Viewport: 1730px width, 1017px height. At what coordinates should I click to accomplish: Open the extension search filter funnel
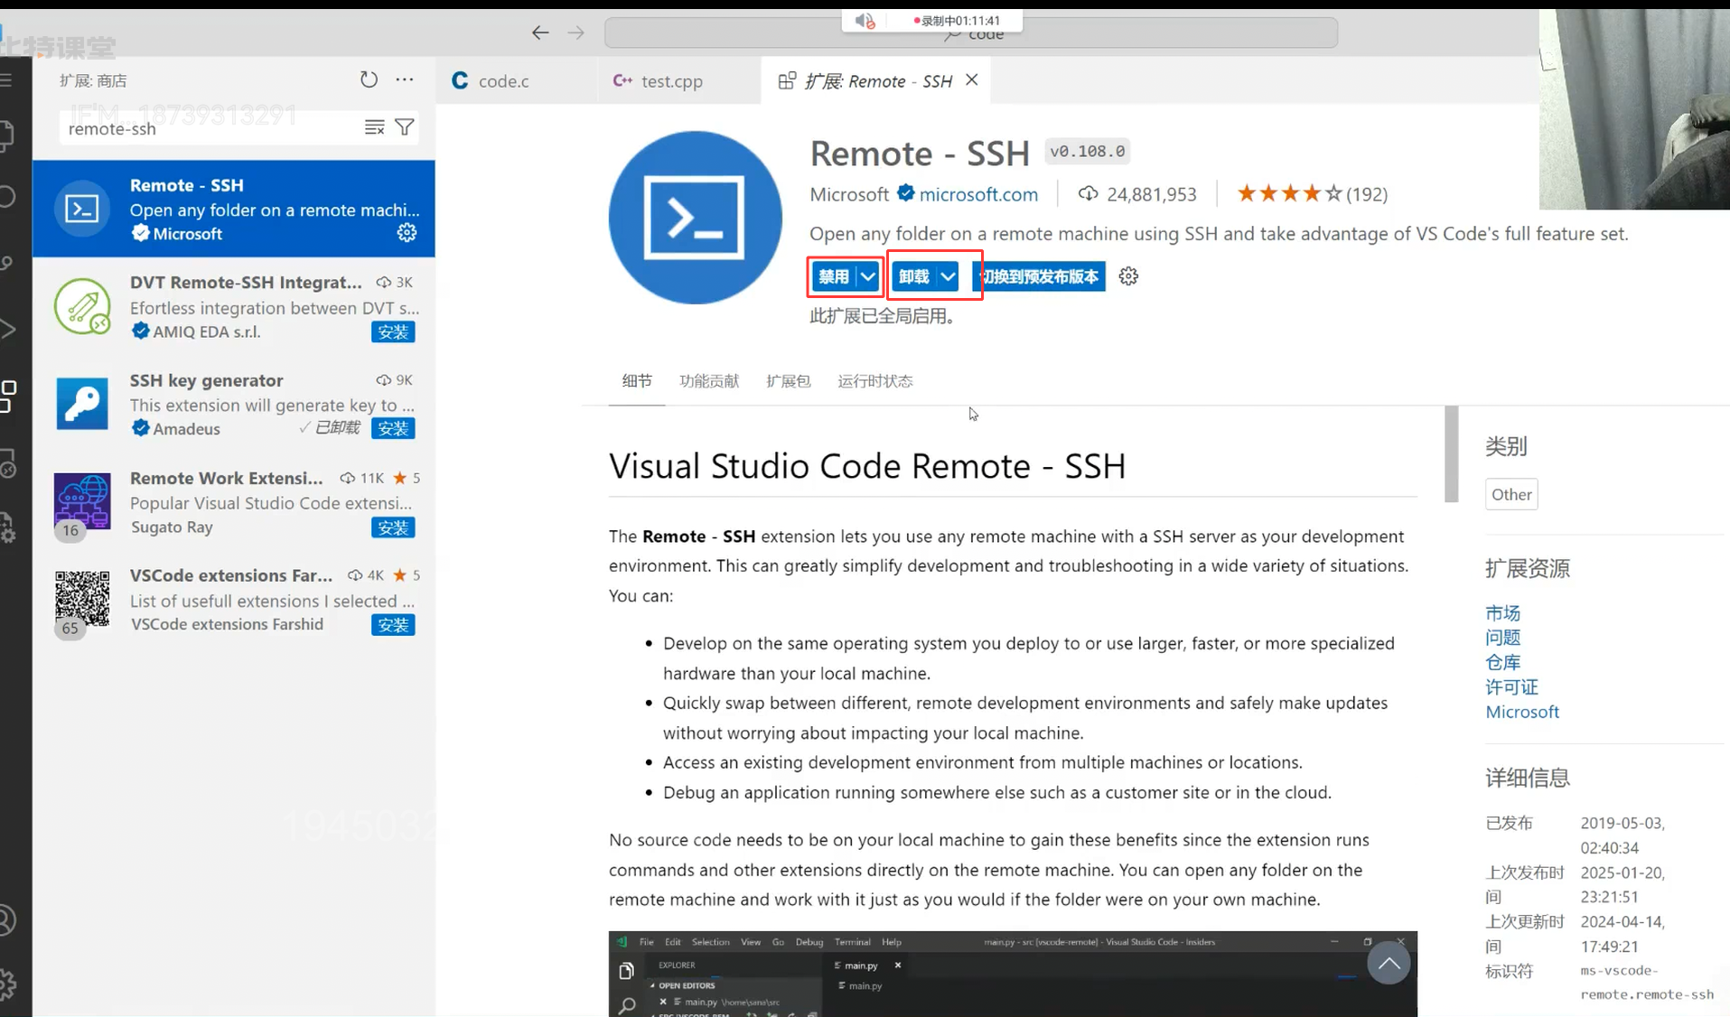click(405, 127)
